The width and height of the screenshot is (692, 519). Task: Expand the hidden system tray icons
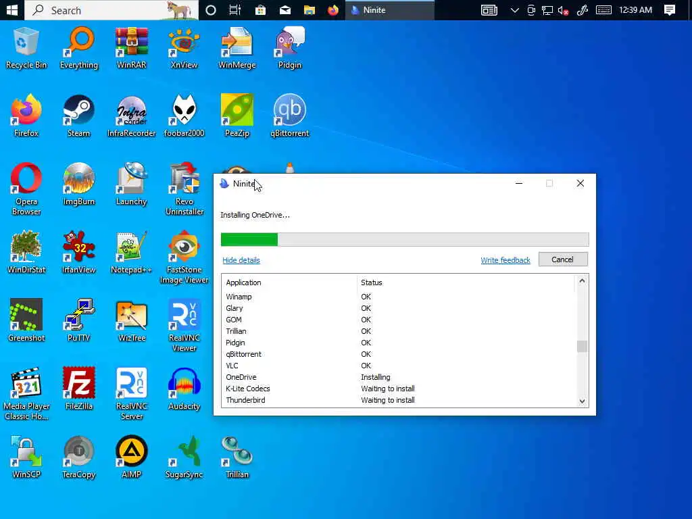(514, 9)
